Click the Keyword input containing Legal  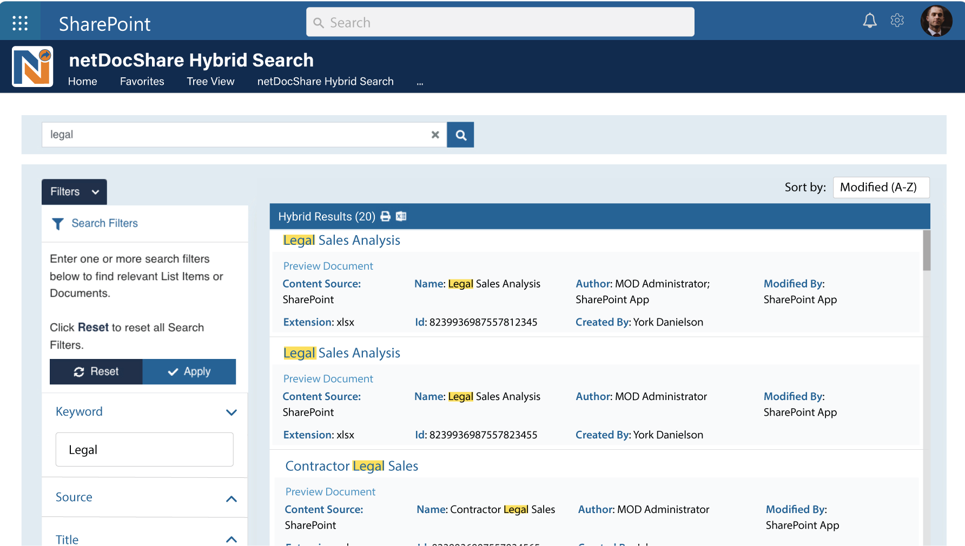[x=144, y=449]
